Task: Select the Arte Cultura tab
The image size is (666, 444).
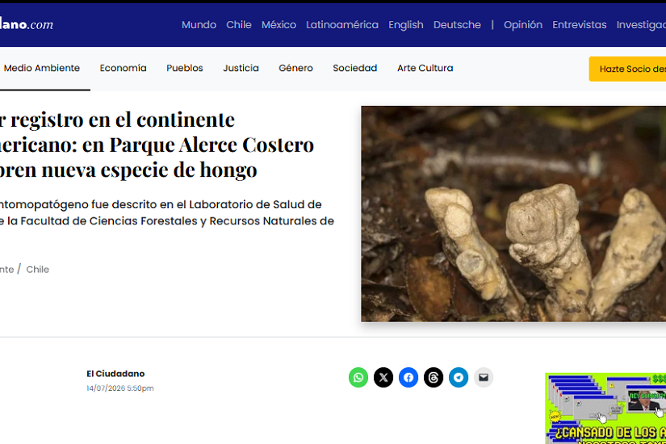Action: (425, 68)
